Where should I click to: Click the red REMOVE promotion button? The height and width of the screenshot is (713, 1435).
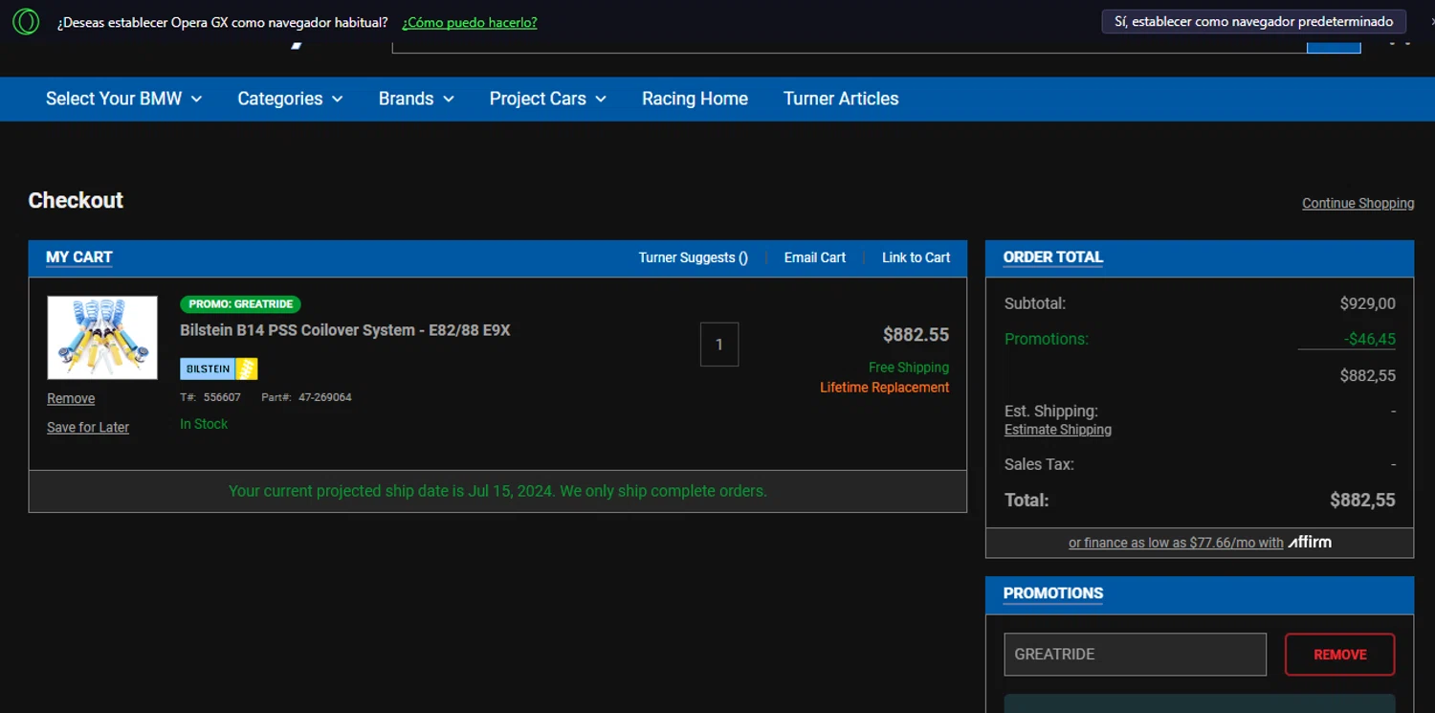tap(1339, 655)
